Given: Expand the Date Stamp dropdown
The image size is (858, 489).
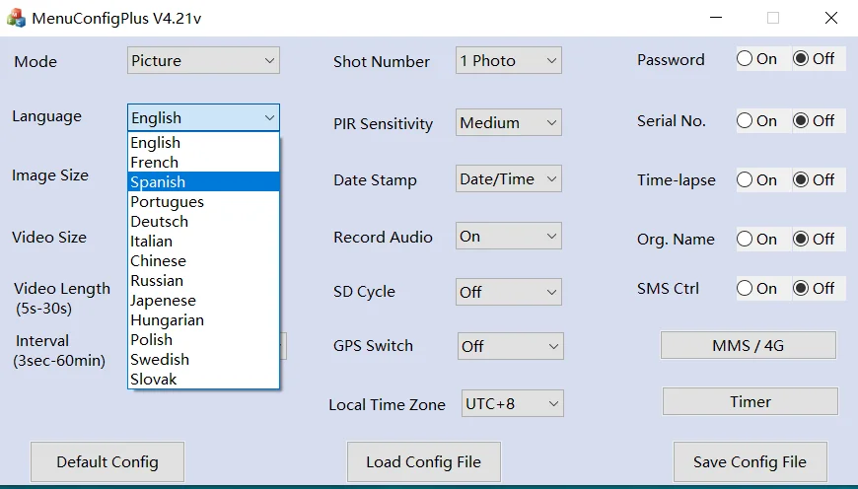Looking at the screenshot, I should [x=508, y=179].
